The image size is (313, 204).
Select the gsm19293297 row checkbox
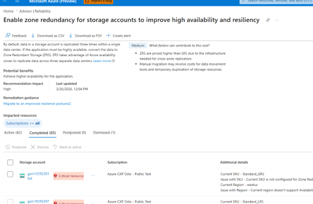click(x=10, y=201)
